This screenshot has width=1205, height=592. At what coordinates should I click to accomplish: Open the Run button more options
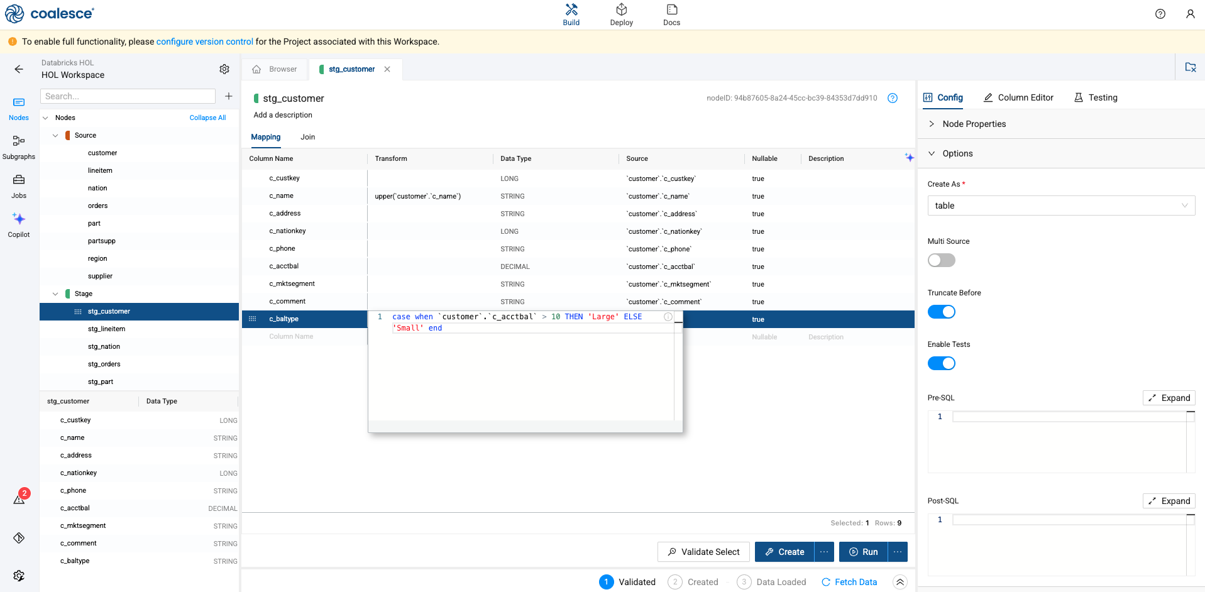coord(898,552)
